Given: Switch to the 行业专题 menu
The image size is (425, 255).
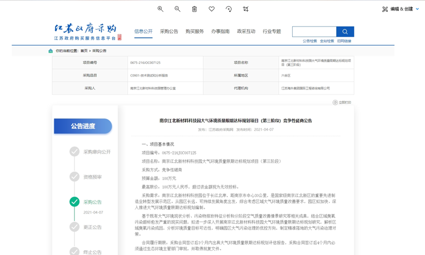Looking at the screenshot, I should pyautogui.click(x=272, y=31).
